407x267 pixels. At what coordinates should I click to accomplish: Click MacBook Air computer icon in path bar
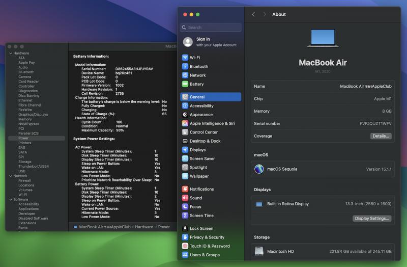(x=75, y=227)
